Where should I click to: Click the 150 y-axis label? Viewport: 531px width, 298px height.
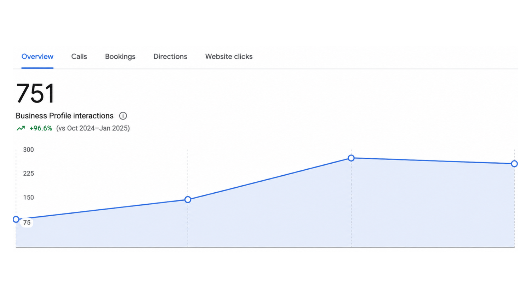28,198
